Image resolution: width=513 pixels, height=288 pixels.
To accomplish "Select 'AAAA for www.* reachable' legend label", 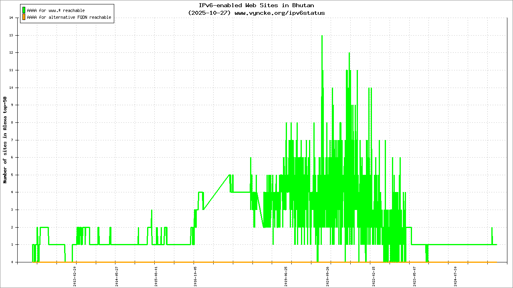I will [x=56, y=10].
